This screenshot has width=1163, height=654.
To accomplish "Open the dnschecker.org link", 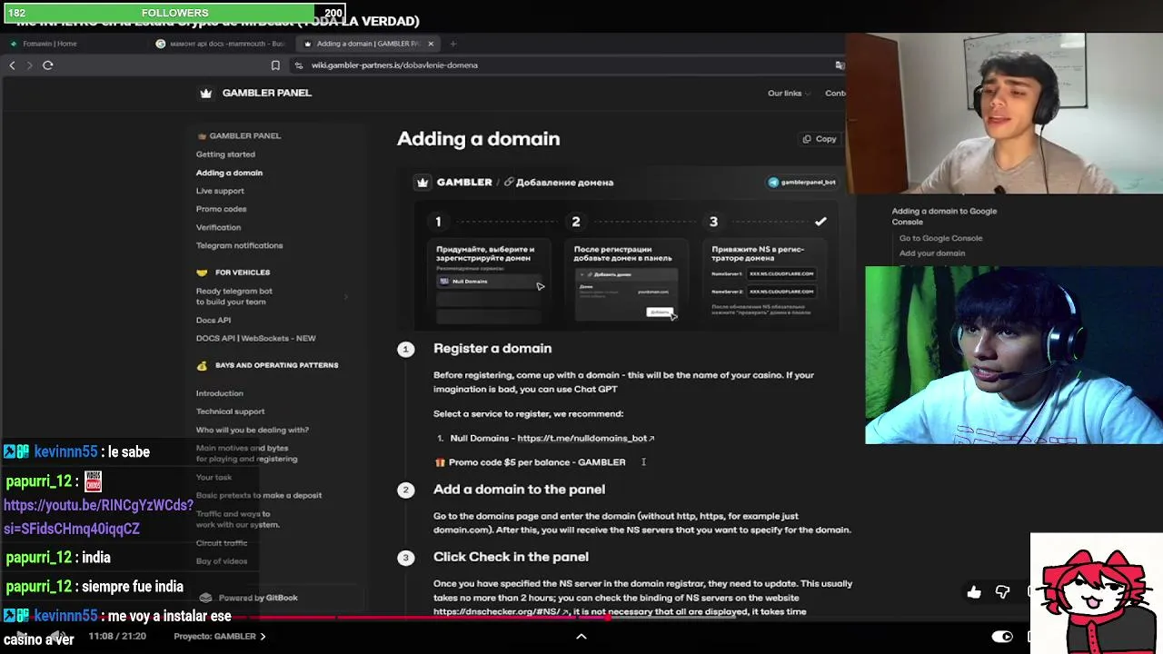I will click(502, 612).
